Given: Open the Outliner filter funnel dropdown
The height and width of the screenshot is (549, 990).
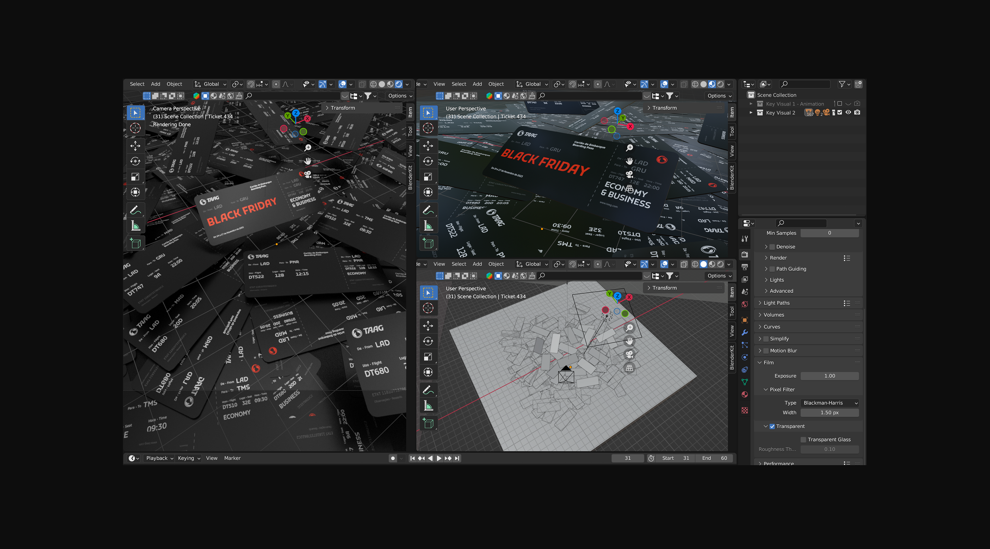Looking at the screenshot, I should pyautogui.click(x=844, y=84).
